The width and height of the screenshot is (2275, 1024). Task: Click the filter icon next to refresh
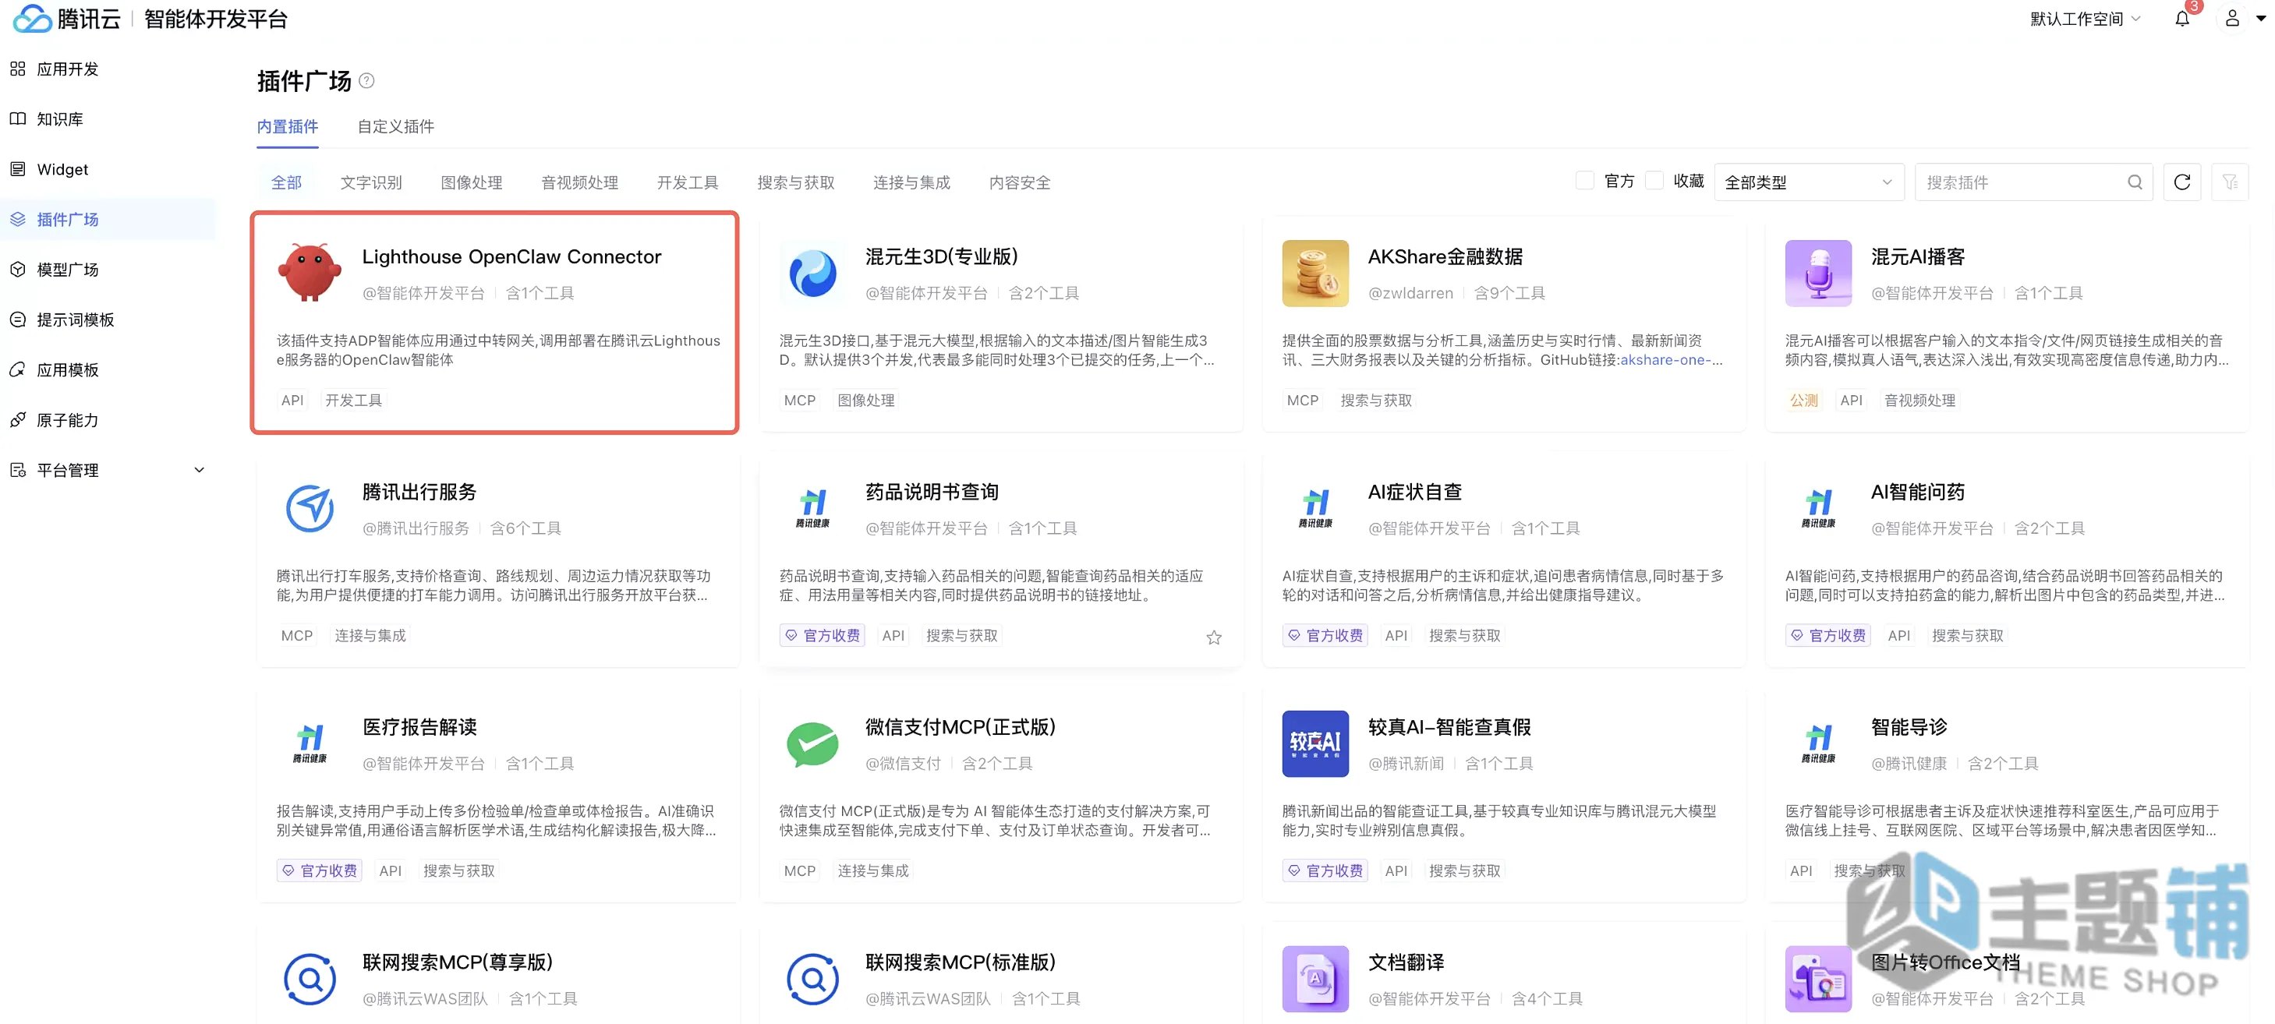(2229, 182)
